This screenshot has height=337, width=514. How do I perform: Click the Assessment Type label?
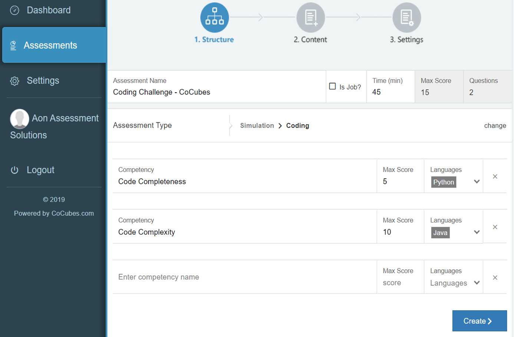click(142, 125)
